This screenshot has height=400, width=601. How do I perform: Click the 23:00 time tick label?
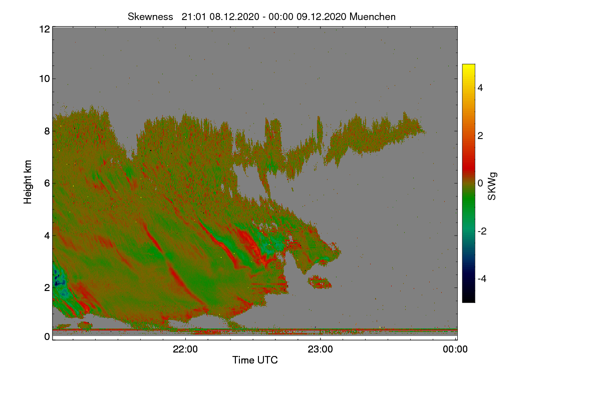pyautogui.click(x=320, y=349)
